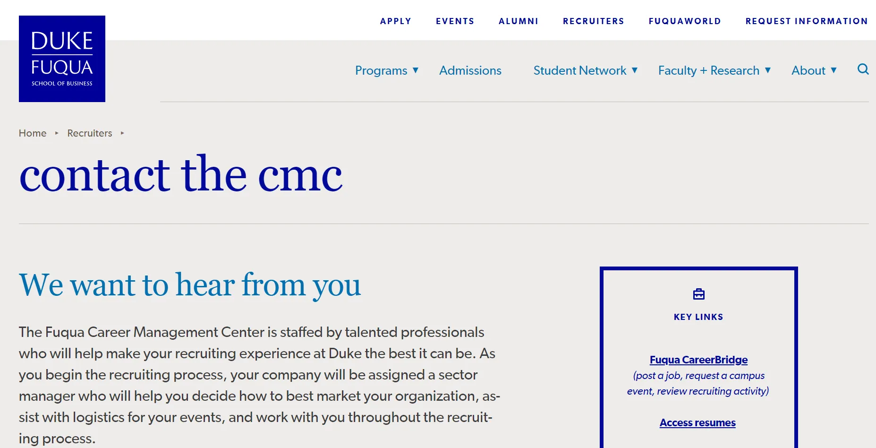
Task: Open the FuquaWorld link
Action: pyautogui.click(x=685, y=21)
